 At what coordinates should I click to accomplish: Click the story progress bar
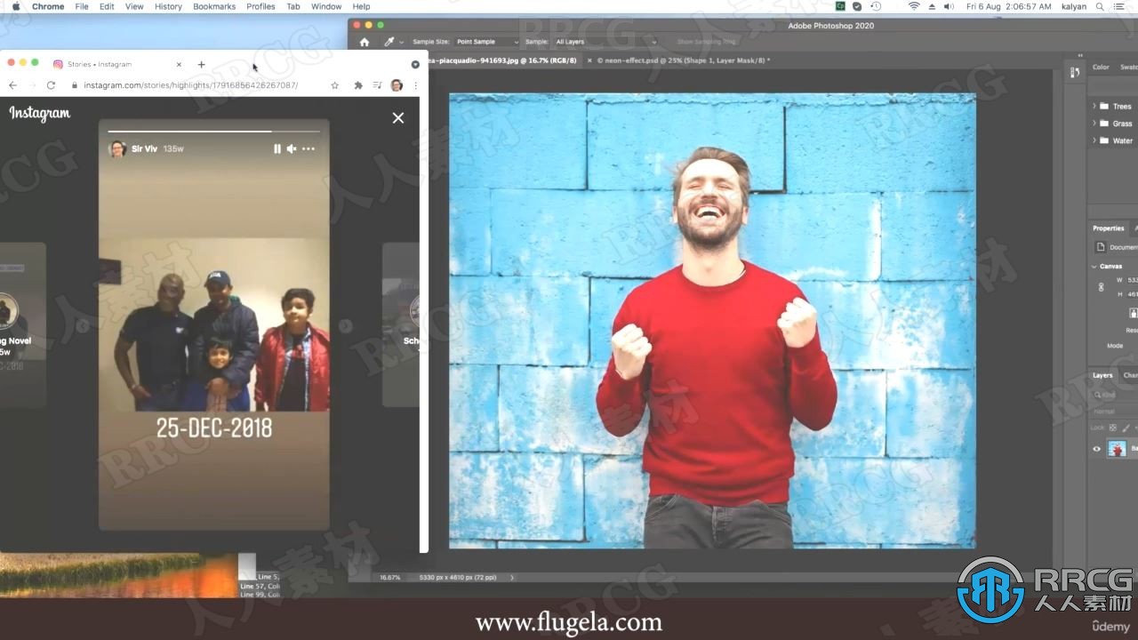(213, 132)
